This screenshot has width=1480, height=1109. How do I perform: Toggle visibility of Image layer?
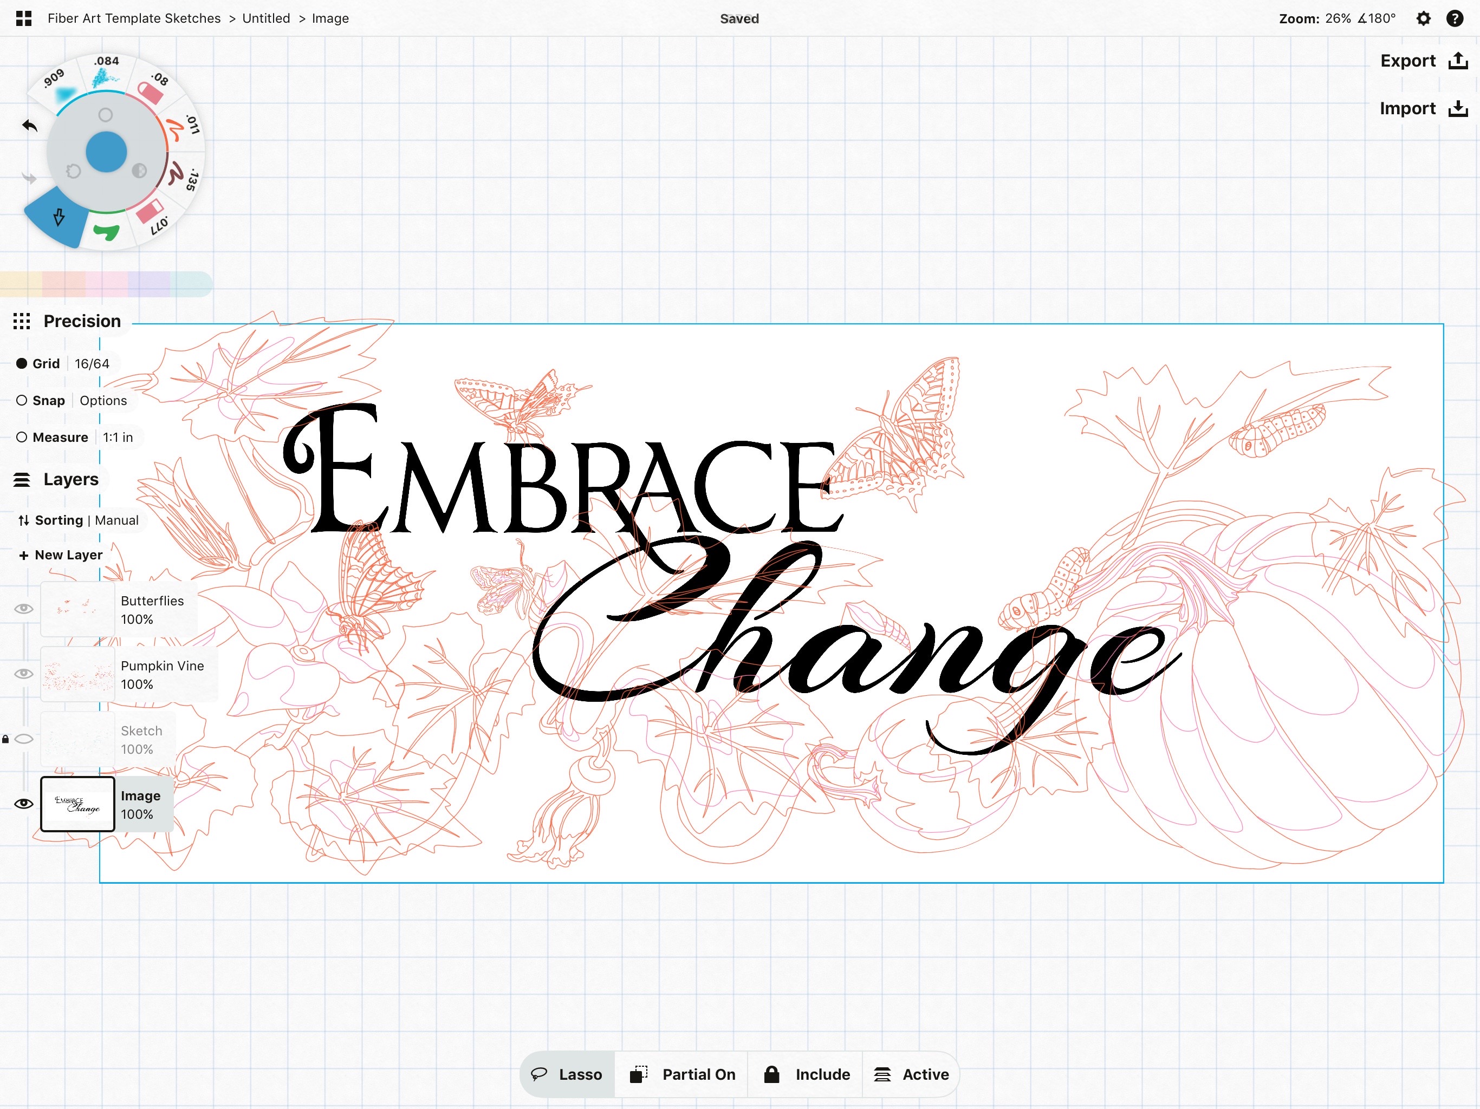click(23, 803)
